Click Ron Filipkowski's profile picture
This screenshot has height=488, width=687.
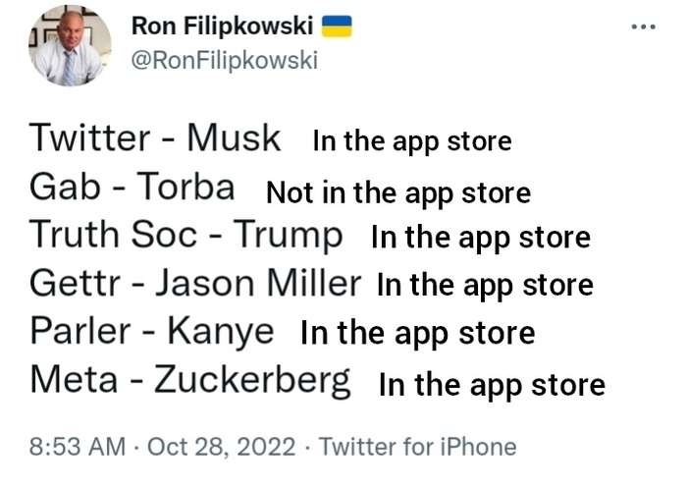point(68,46)
